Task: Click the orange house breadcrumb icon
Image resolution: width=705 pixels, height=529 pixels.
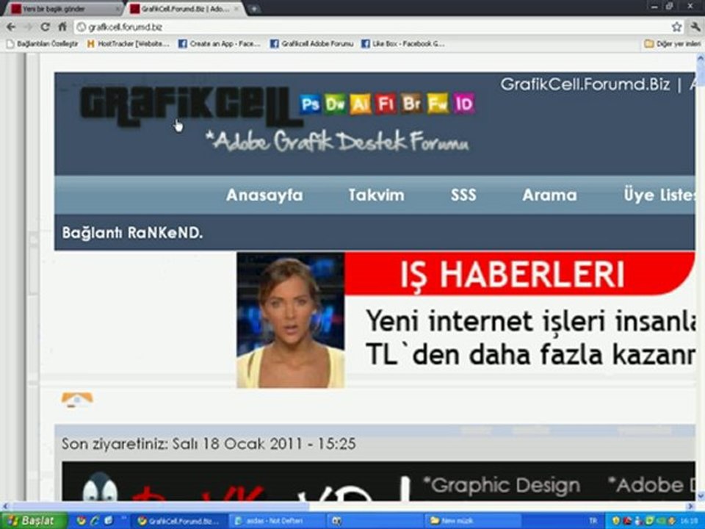Action: click(77, 400)
